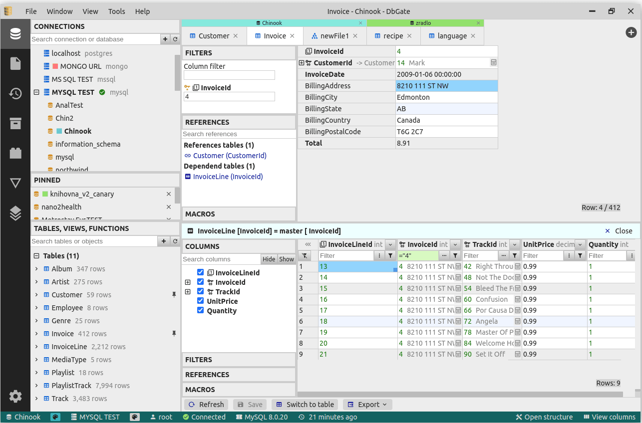Click View columns in the status bar
Viewport: 642px width, 423px height.
pyautogui.click(x=610, y=417)
